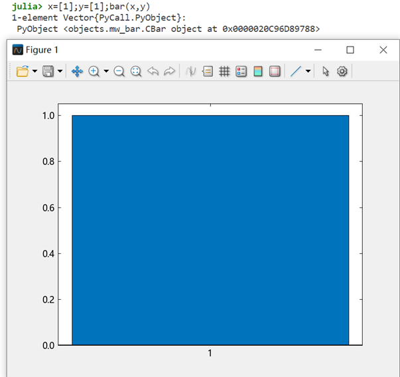This screenshot has height=377, width=400.
Task: Toggle the axes box border icon
Action: 275,71
